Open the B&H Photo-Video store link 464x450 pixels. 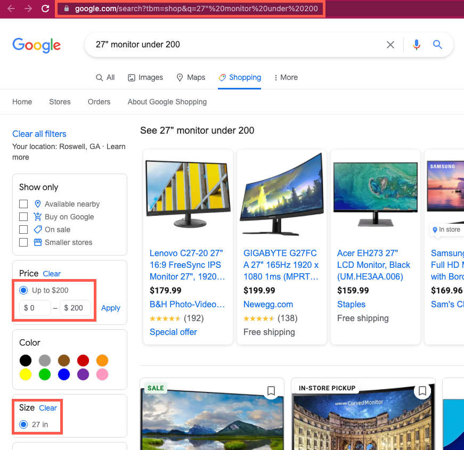click(x=187, y=305)
